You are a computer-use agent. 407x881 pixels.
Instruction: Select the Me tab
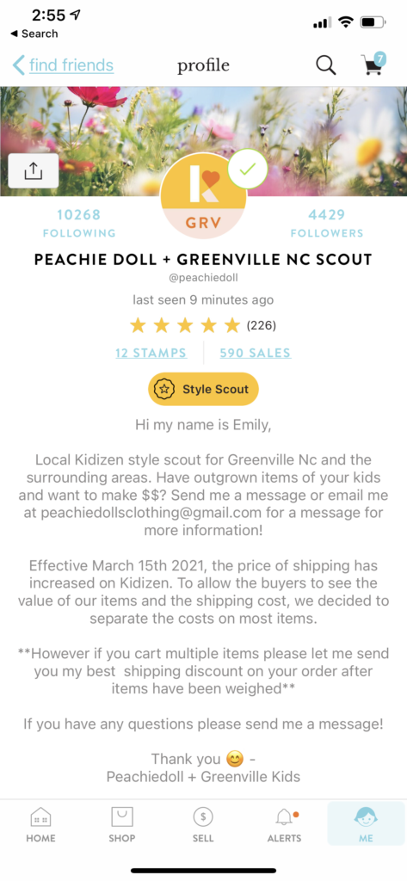(366, 823)
